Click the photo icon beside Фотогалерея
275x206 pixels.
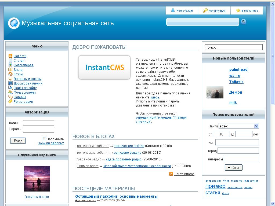tap(10, 65)
